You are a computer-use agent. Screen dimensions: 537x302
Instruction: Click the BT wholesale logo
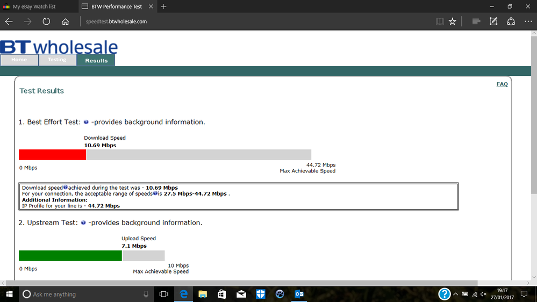point(59,47)
